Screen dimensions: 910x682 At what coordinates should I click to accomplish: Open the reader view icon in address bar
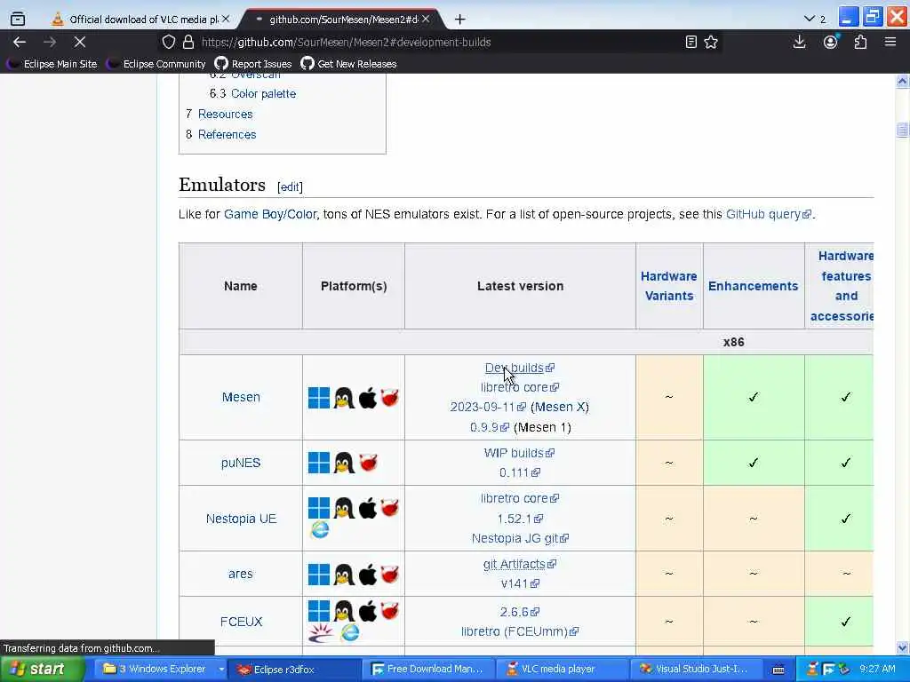690,42
